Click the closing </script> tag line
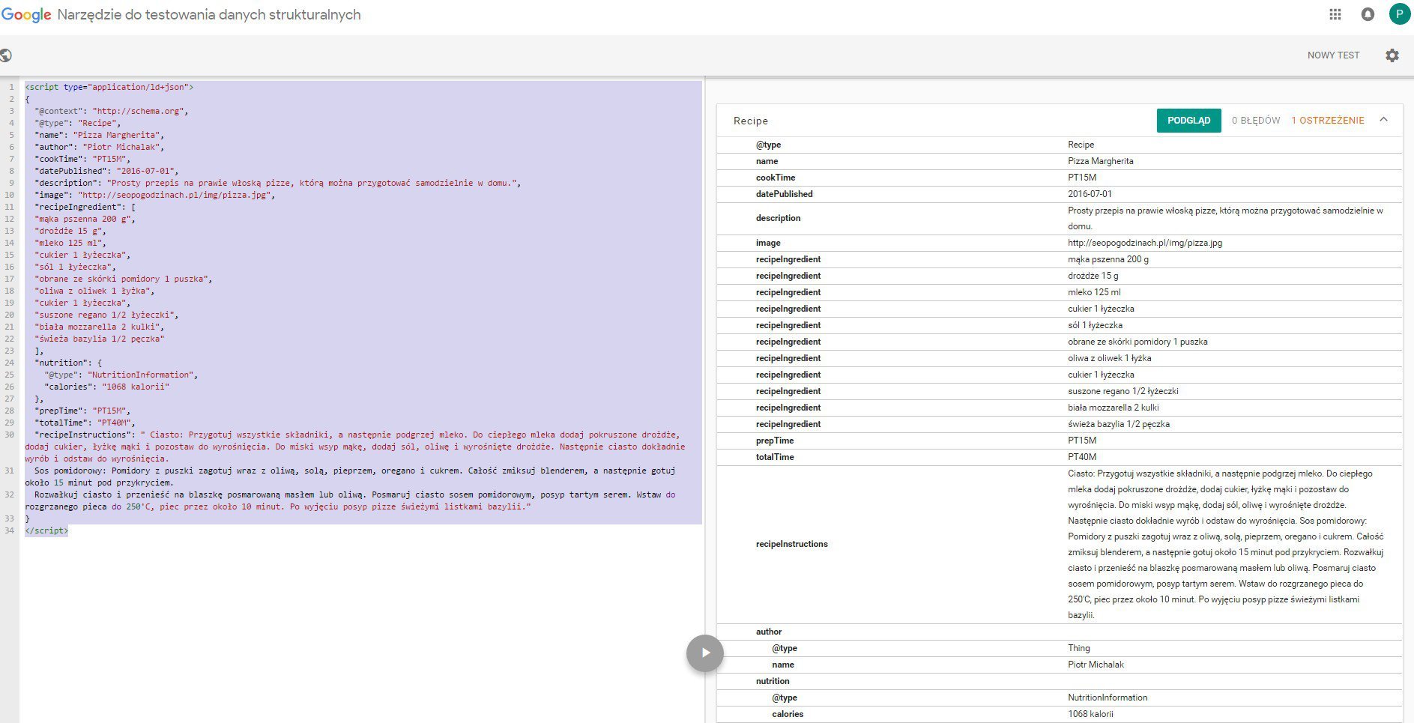Viewport: 1414px width, 723px height. [46, 530]
